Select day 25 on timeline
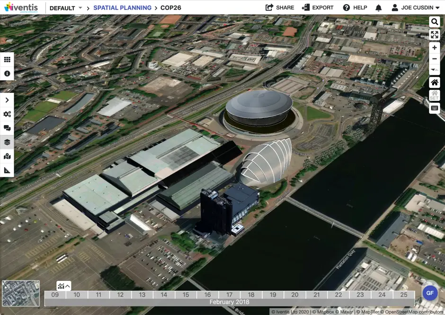The width and height of the screenshot is (445, 315). [404, 295]
